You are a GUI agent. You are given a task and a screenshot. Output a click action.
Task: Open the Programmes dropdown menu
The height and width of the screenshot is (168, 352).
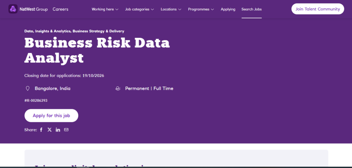pos(201,9)
